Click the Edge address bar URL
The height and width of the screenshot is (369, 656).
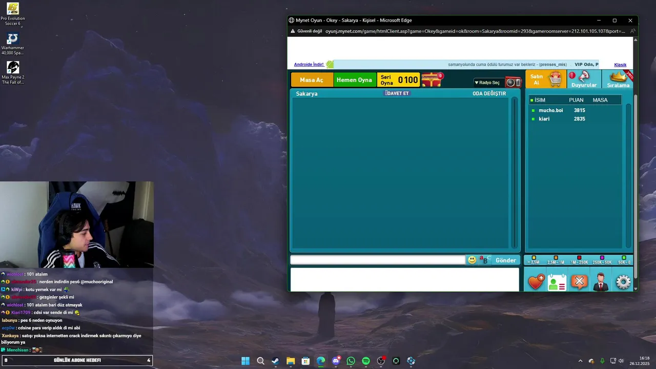pyautogui.click(x=475, y=31)
